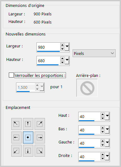Viewport: 121px width, 167px height.
Task: Select the middle-left placement arrow
Action: click(x=16, y=137)
